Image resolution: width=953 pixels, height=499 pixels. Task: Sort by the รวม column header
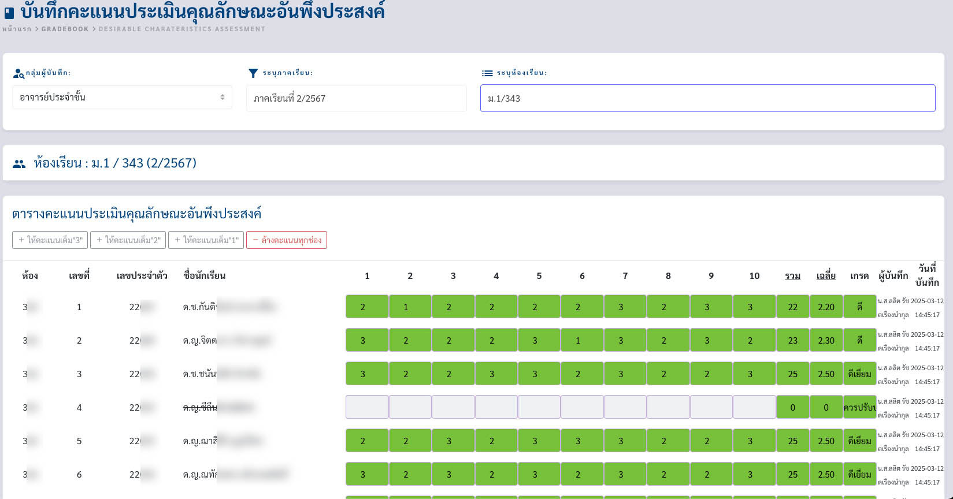click(792, 276)
